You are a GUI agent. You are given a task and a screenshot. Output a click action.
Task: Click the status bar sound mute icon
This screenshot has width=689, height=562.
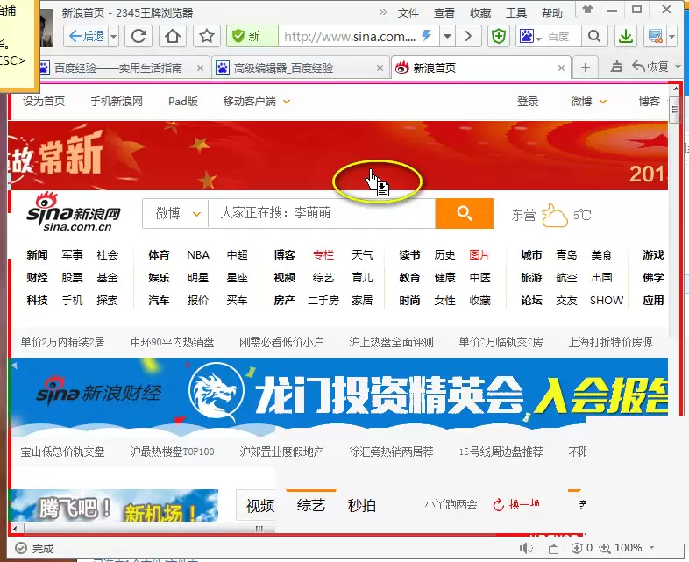coord(526,548)
